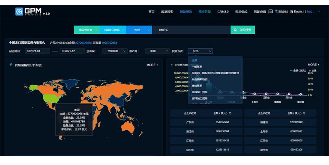This screenshot has height=165, width=329.
Task: Open the 中国 origin dropdown
Action: pyautogui.click(x=157, y=51)
